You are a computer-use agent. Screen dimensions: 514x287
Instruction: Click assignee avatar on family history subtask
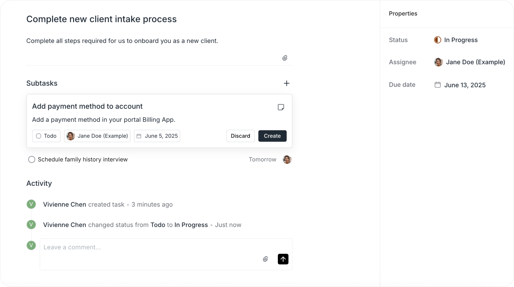(287, 159)
